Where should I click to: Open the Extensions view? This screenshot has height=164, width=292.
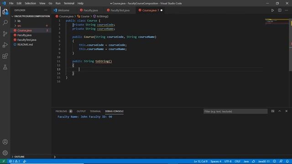[x=5, y=56]
